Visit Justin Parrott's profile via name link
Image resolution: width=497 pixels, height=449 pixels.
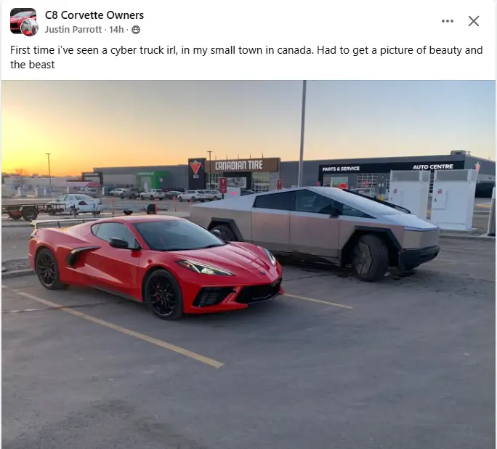[73, 30]
